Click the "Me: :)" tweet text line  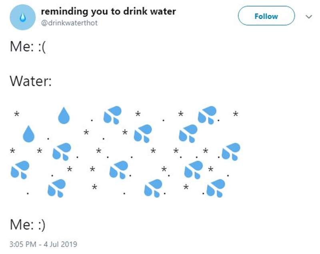(28, 225)
